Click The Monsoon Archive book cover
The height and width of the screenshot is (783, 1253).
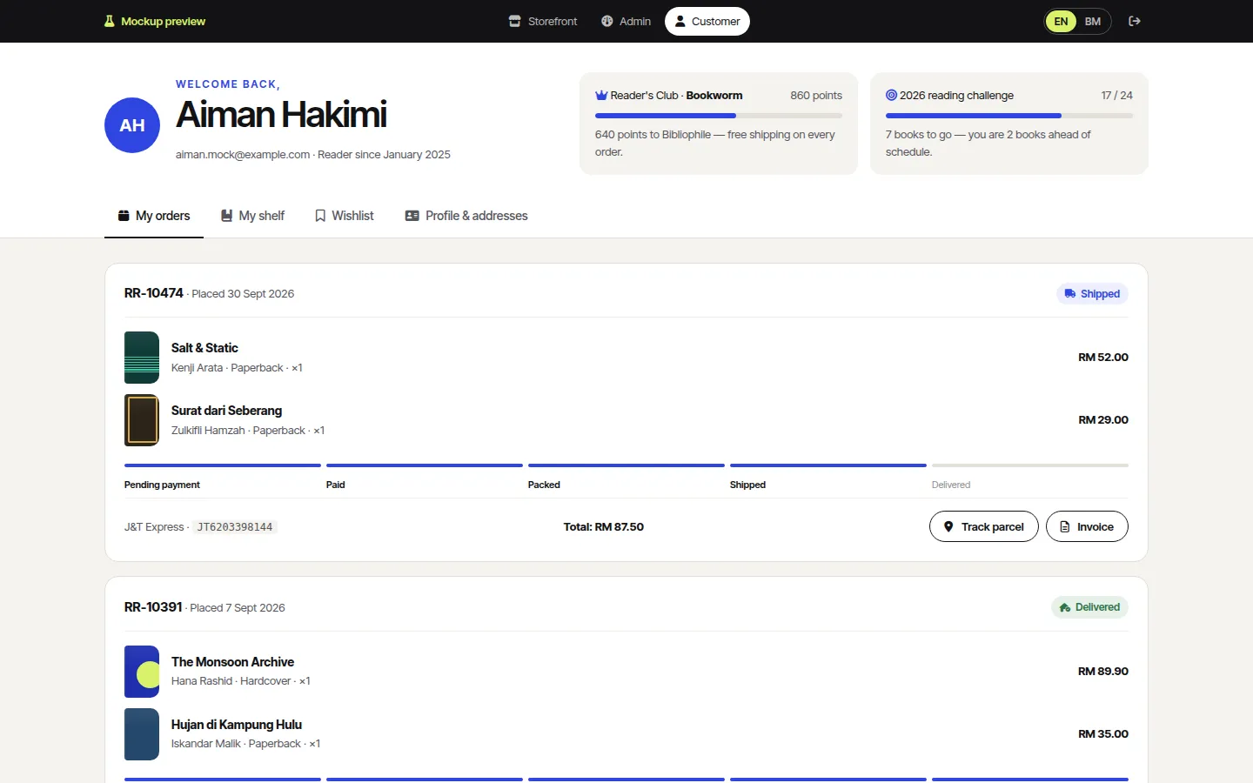coord(142,672)
